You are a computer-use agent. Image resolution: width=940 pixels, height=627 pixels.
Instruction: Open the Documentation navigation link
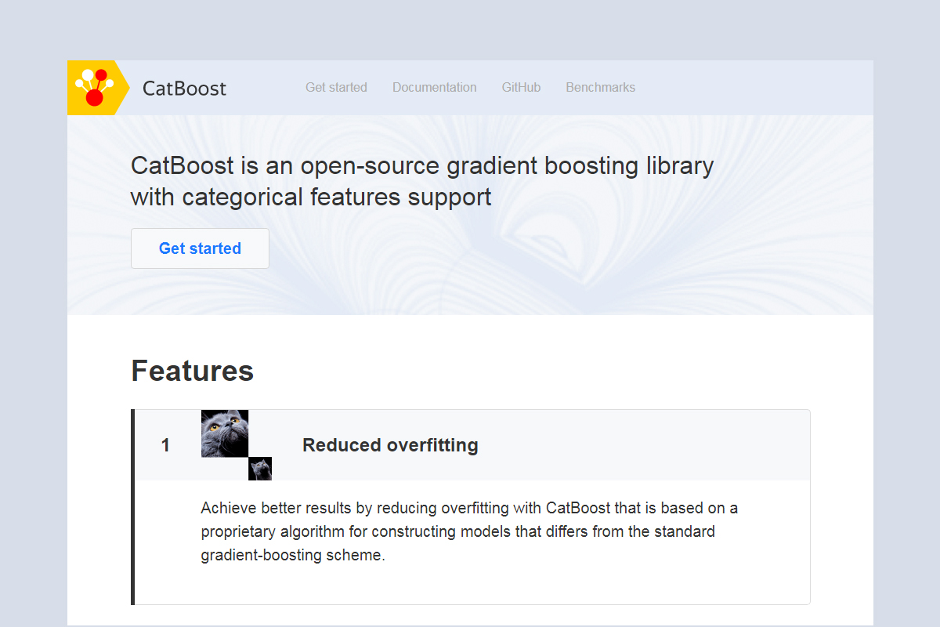434,88
